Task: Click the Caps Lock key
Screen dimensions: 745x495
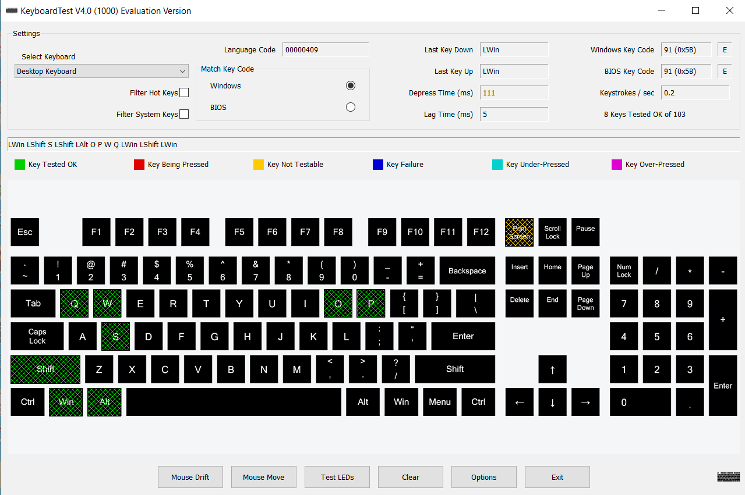Action: coord(36,336)
